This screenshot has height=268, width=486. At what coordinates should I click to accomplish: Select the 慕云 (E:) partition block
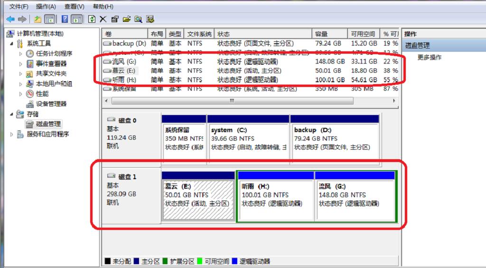pos(198,196)
